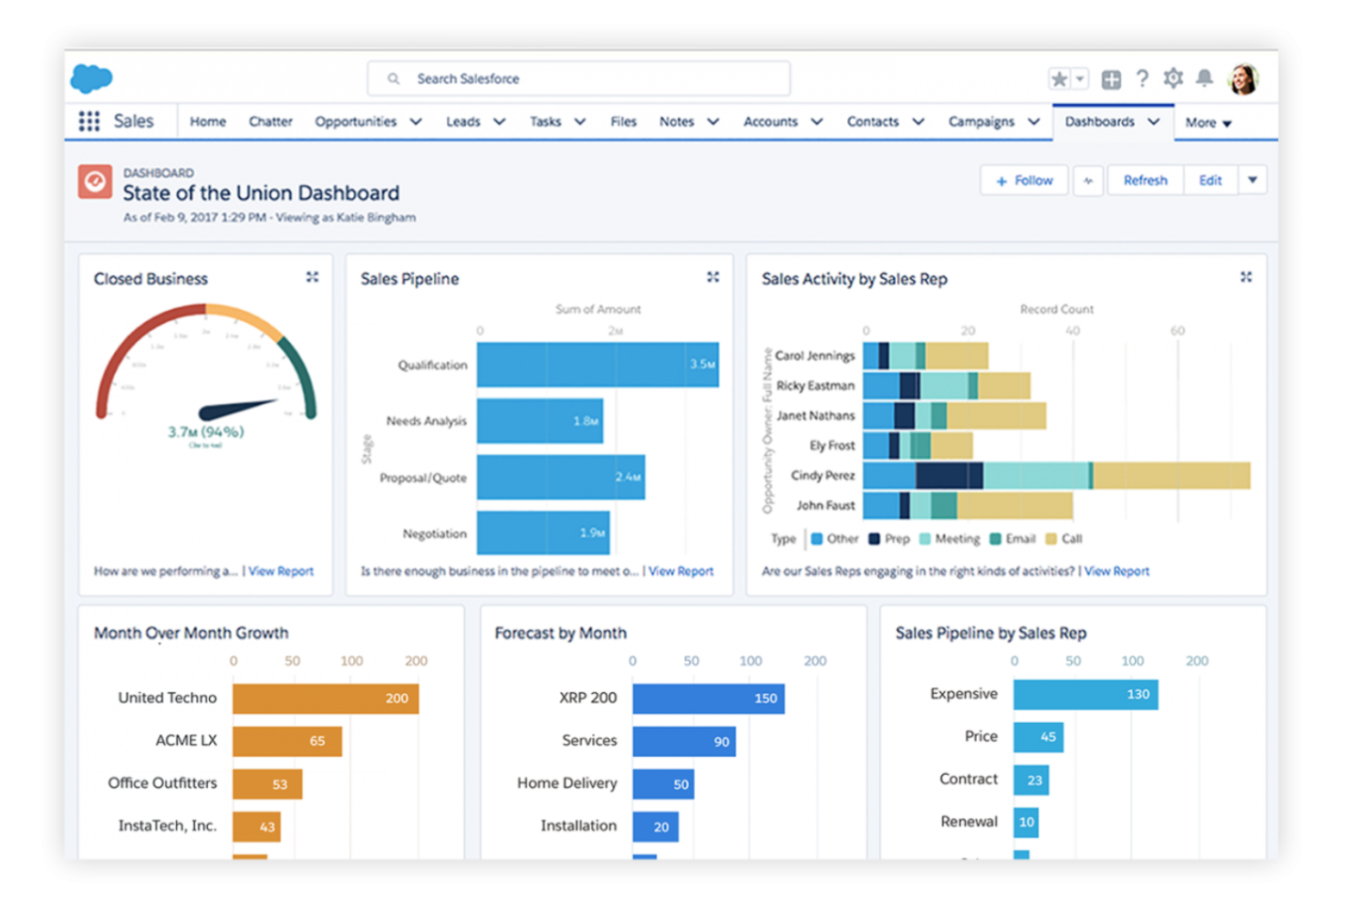View Report for Closed Business
The height and width of the screenshot is (900, 1350).
pyautogui.click(x=281, y=571)
